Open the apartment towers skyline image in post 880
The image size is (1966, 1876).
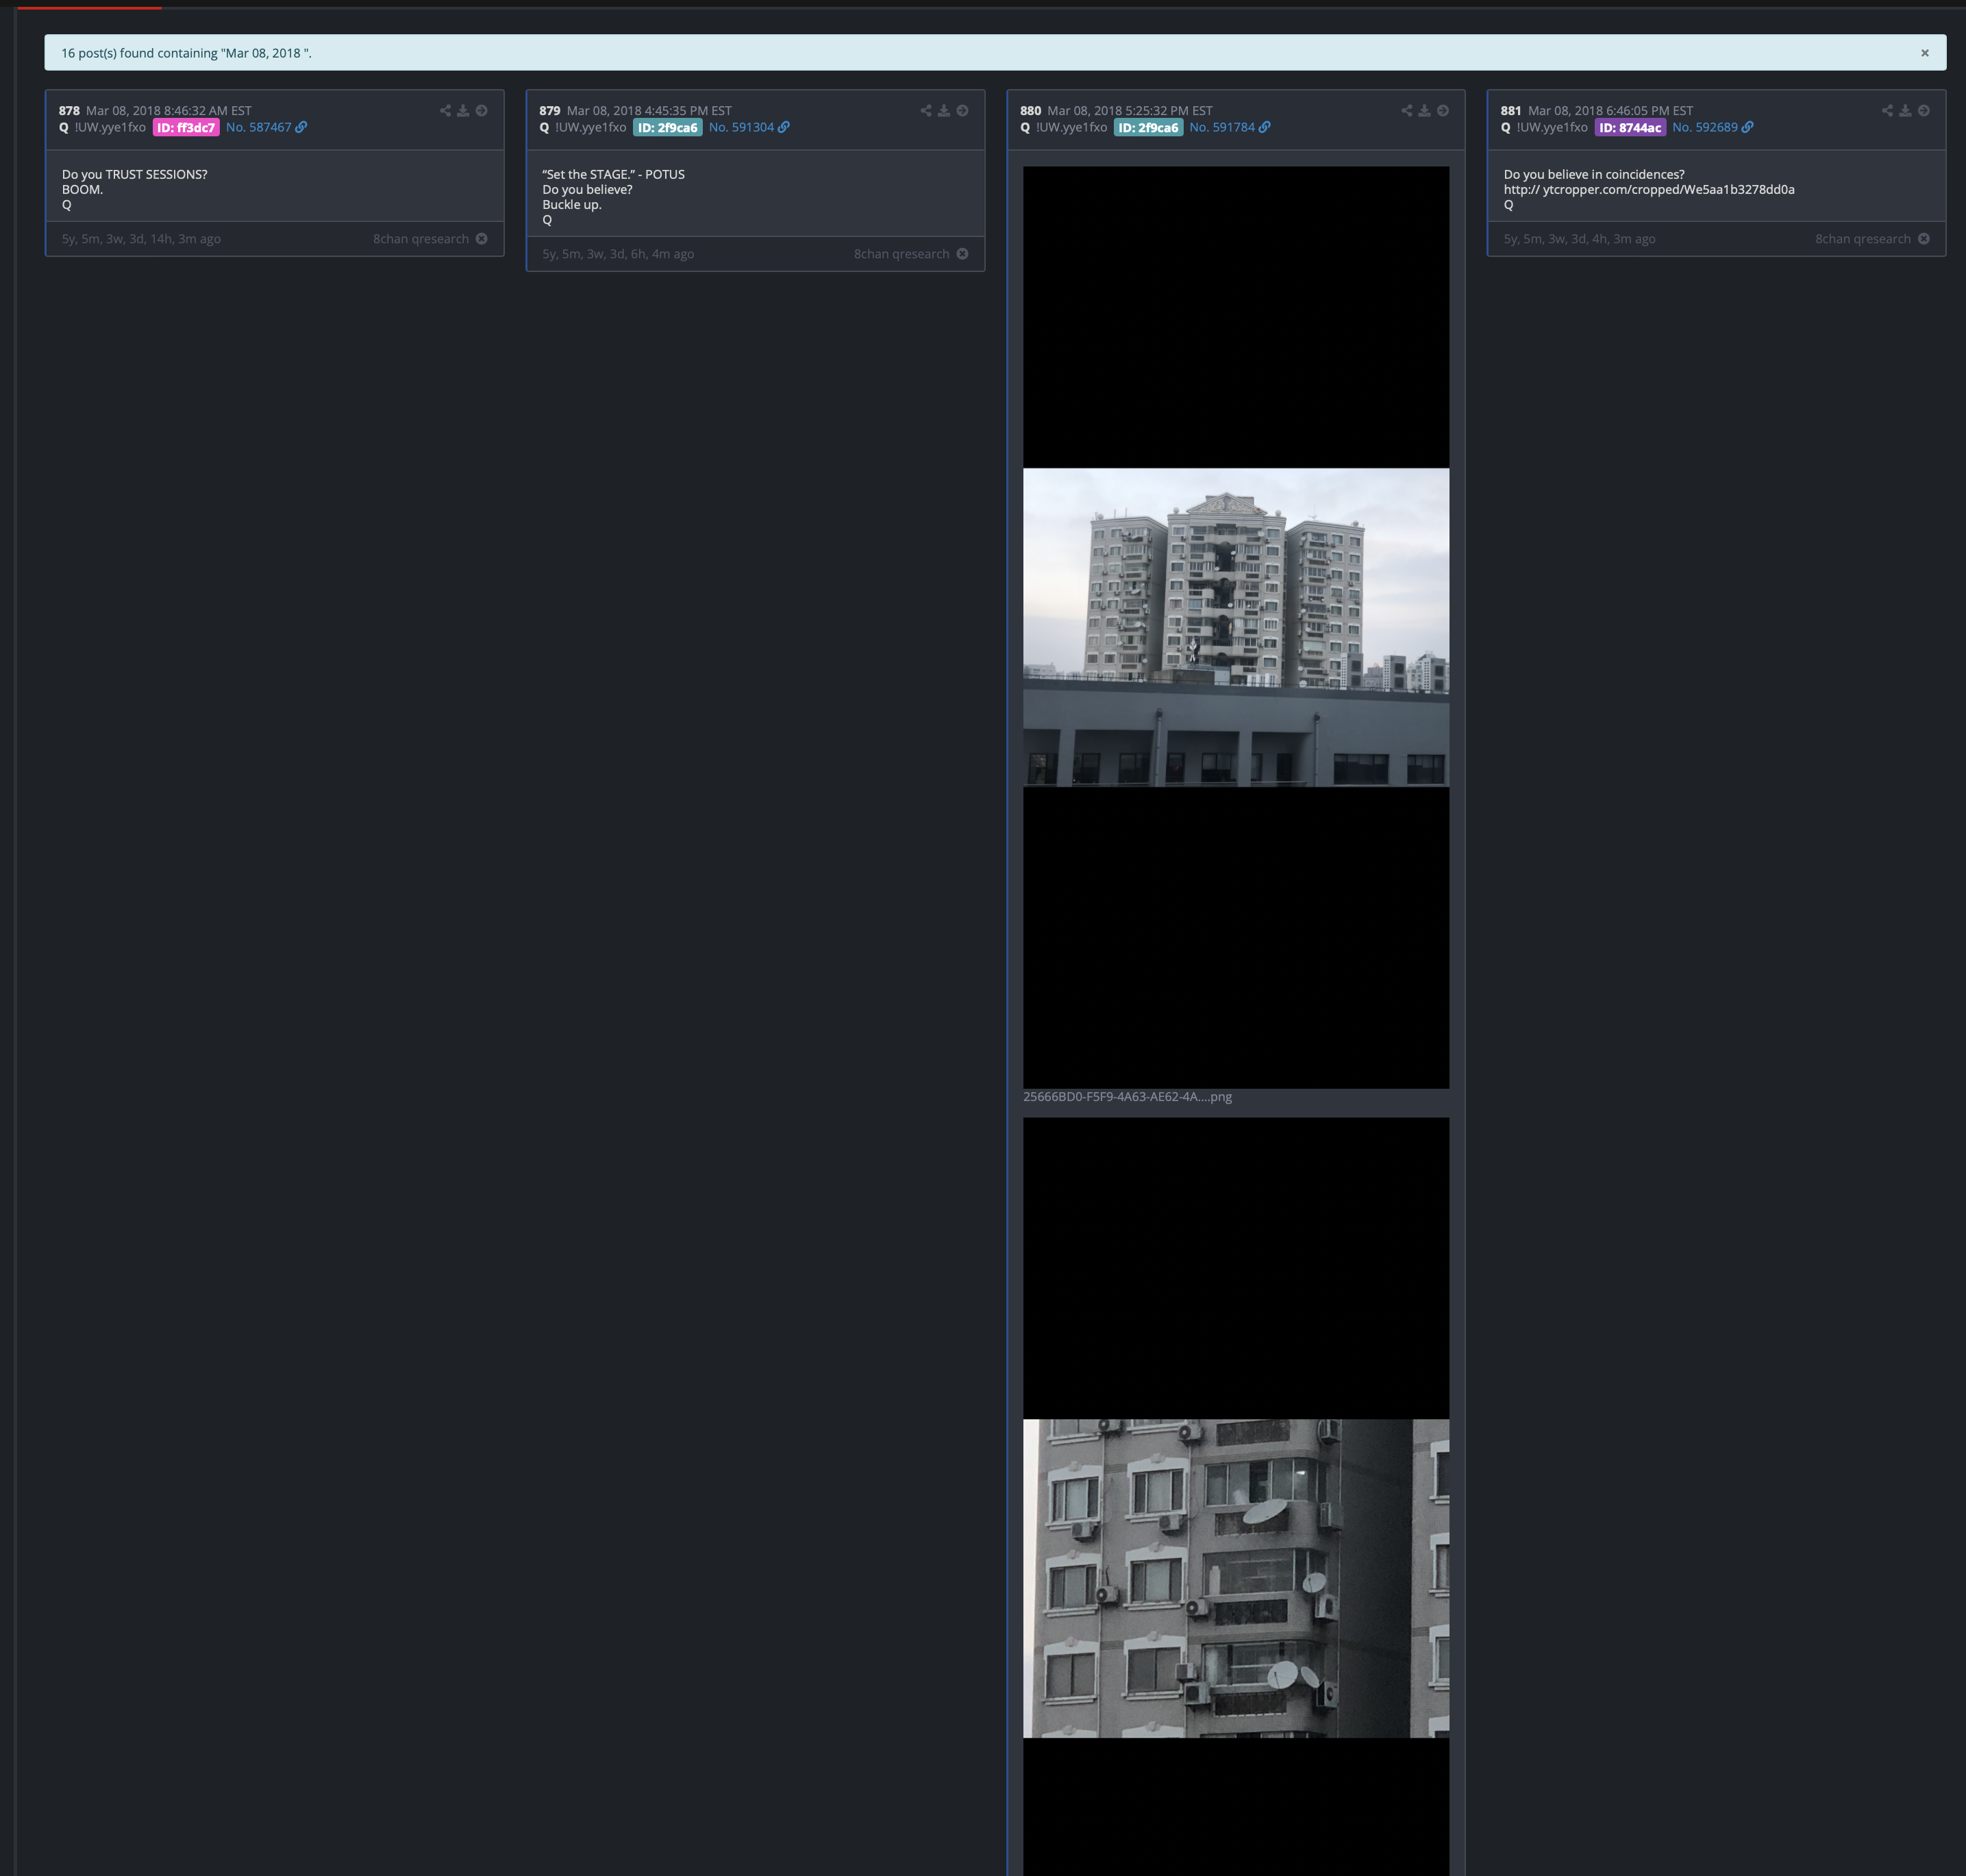[x=1236, y=627]
